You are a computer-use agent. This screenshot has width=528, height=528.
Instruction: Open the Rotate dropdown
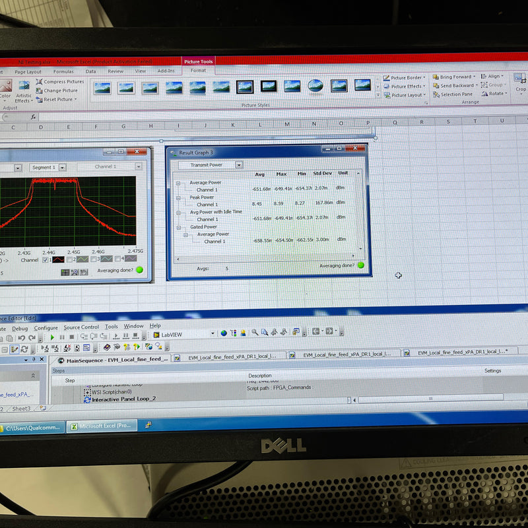tap(494, 93)
